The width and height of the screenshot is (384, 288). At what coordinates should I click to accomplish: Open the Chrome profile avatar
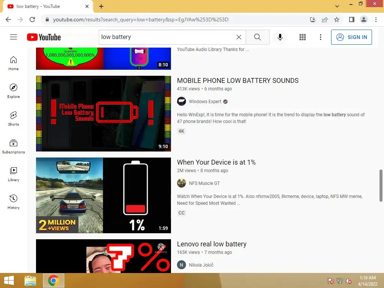364,19
